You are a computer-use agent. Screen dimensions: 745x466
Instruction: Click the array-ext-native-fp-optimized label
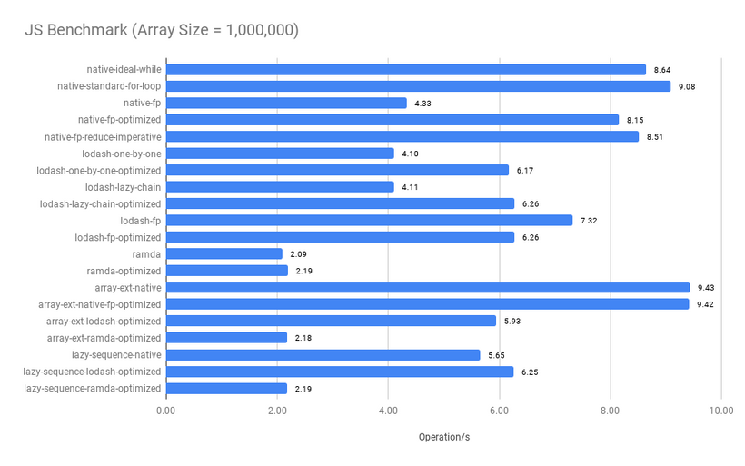pyautogui.click(x=99, y=304)
